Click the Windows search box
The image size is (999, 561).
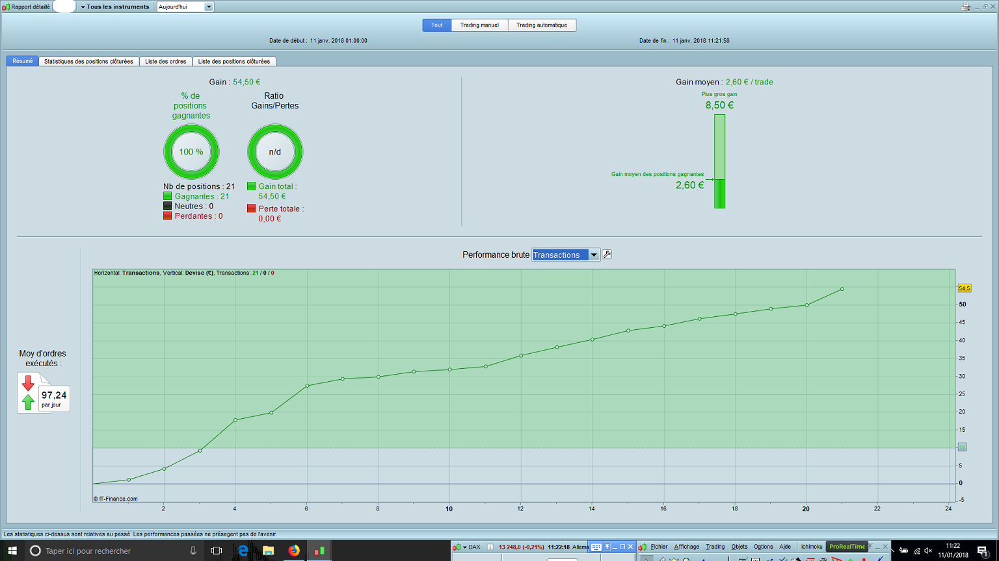point(114,551)
